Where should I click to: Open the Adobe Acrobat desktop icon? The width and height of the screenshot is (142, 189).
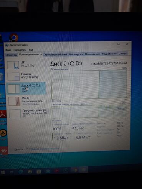[3, 115]
